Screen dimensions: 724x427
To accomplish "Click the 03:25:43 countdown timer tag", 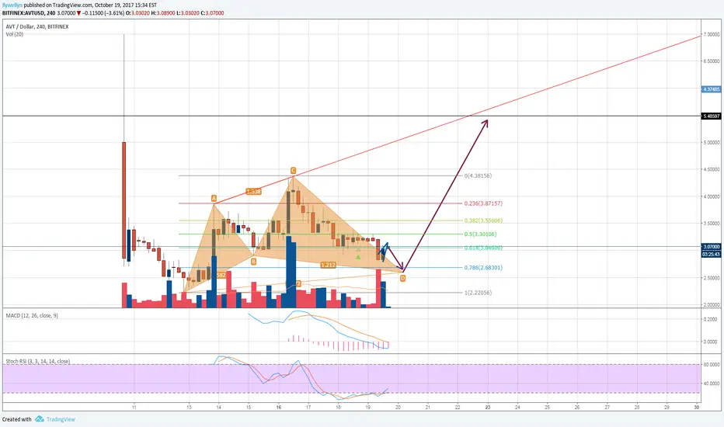I will [711, 254].
